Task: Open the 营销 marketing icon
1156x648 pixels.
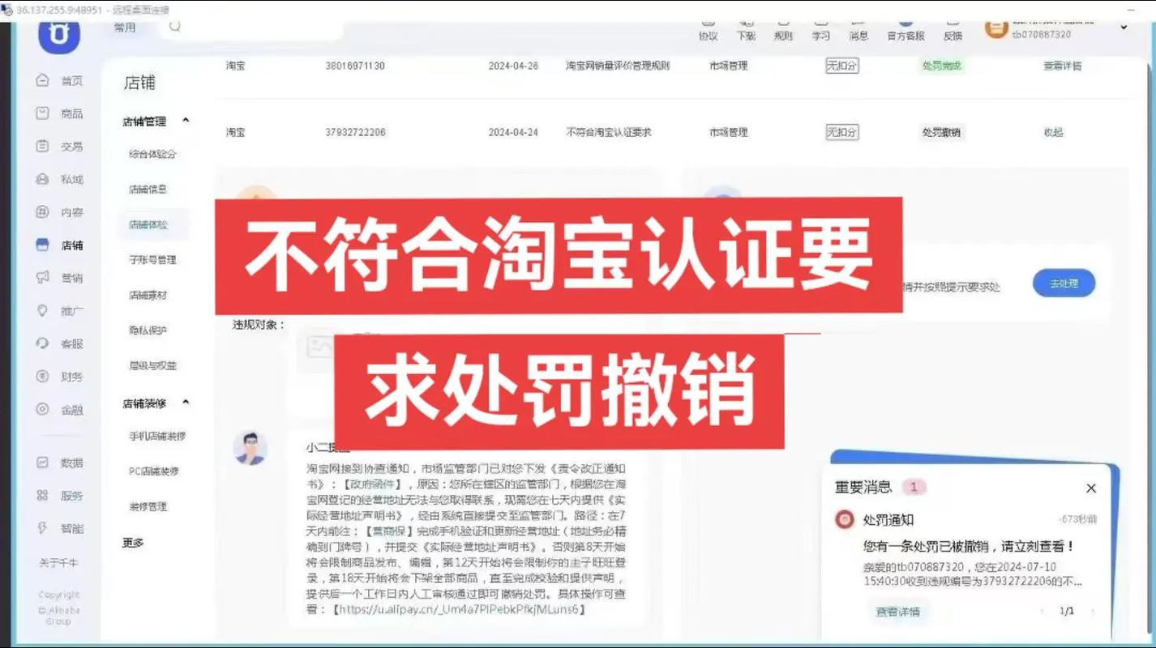Action: point(44,278)
